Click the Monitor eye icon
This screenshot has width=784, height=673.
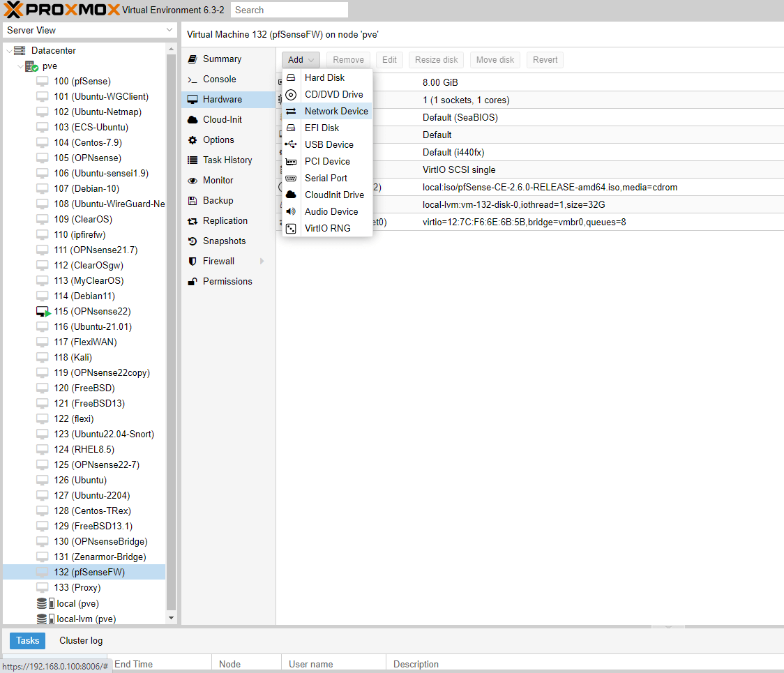[193, 181]
